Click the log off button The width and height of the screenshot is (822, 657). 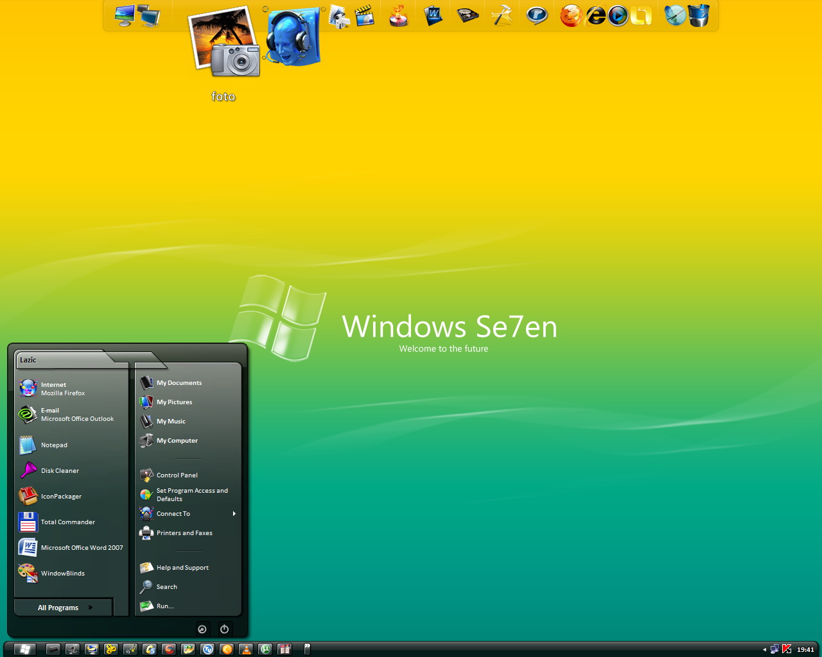pos(202,629)
